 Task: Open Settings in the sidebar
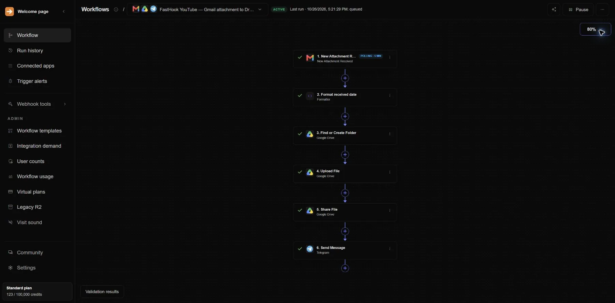[37, 268]
